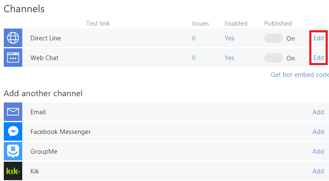Add the Email channel

pyautogui.click(x=318, y=112)
